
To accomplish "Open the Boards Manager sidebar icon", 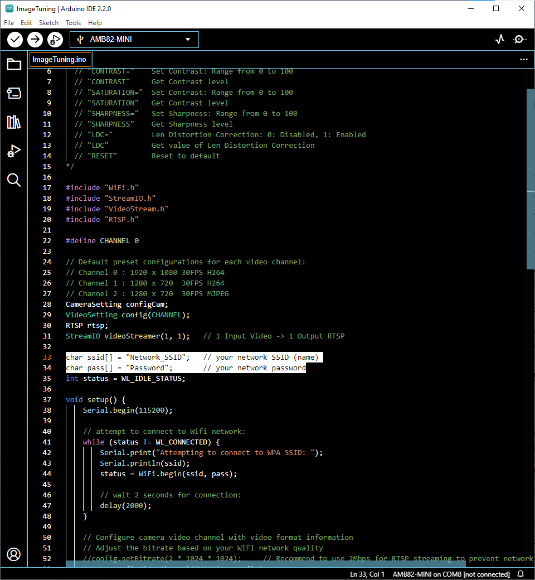I will click(x=14, y=93).
